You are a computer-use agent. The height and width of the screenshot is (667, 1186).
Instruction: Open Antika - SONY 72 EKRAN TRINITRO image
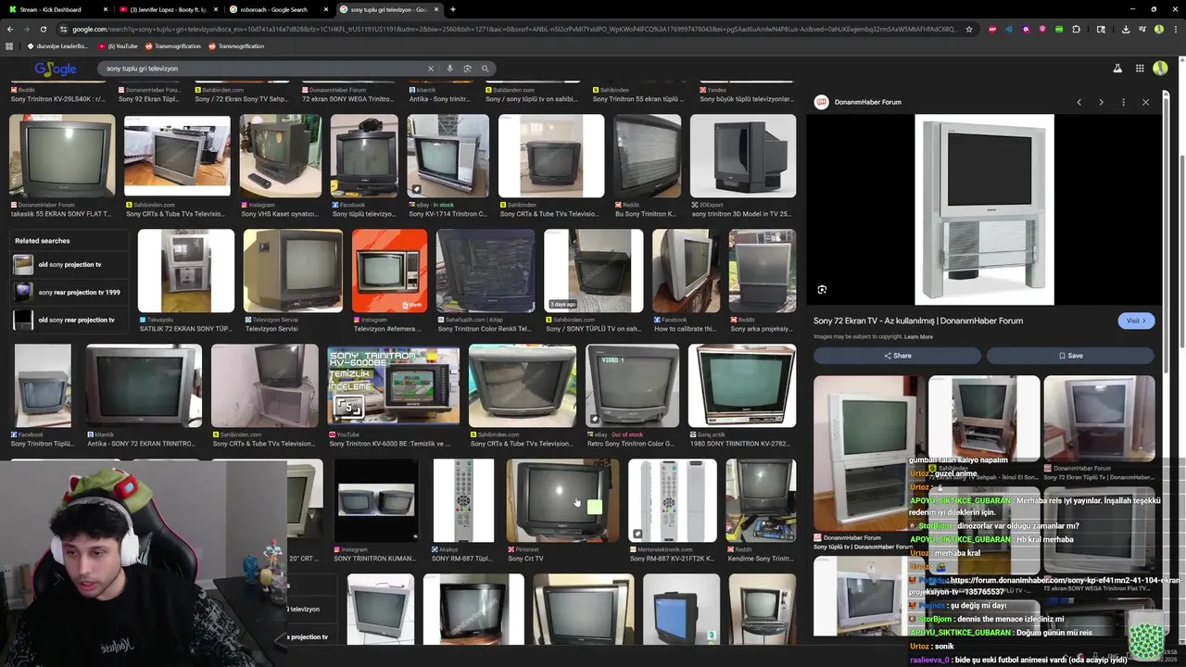coord(144,385)
